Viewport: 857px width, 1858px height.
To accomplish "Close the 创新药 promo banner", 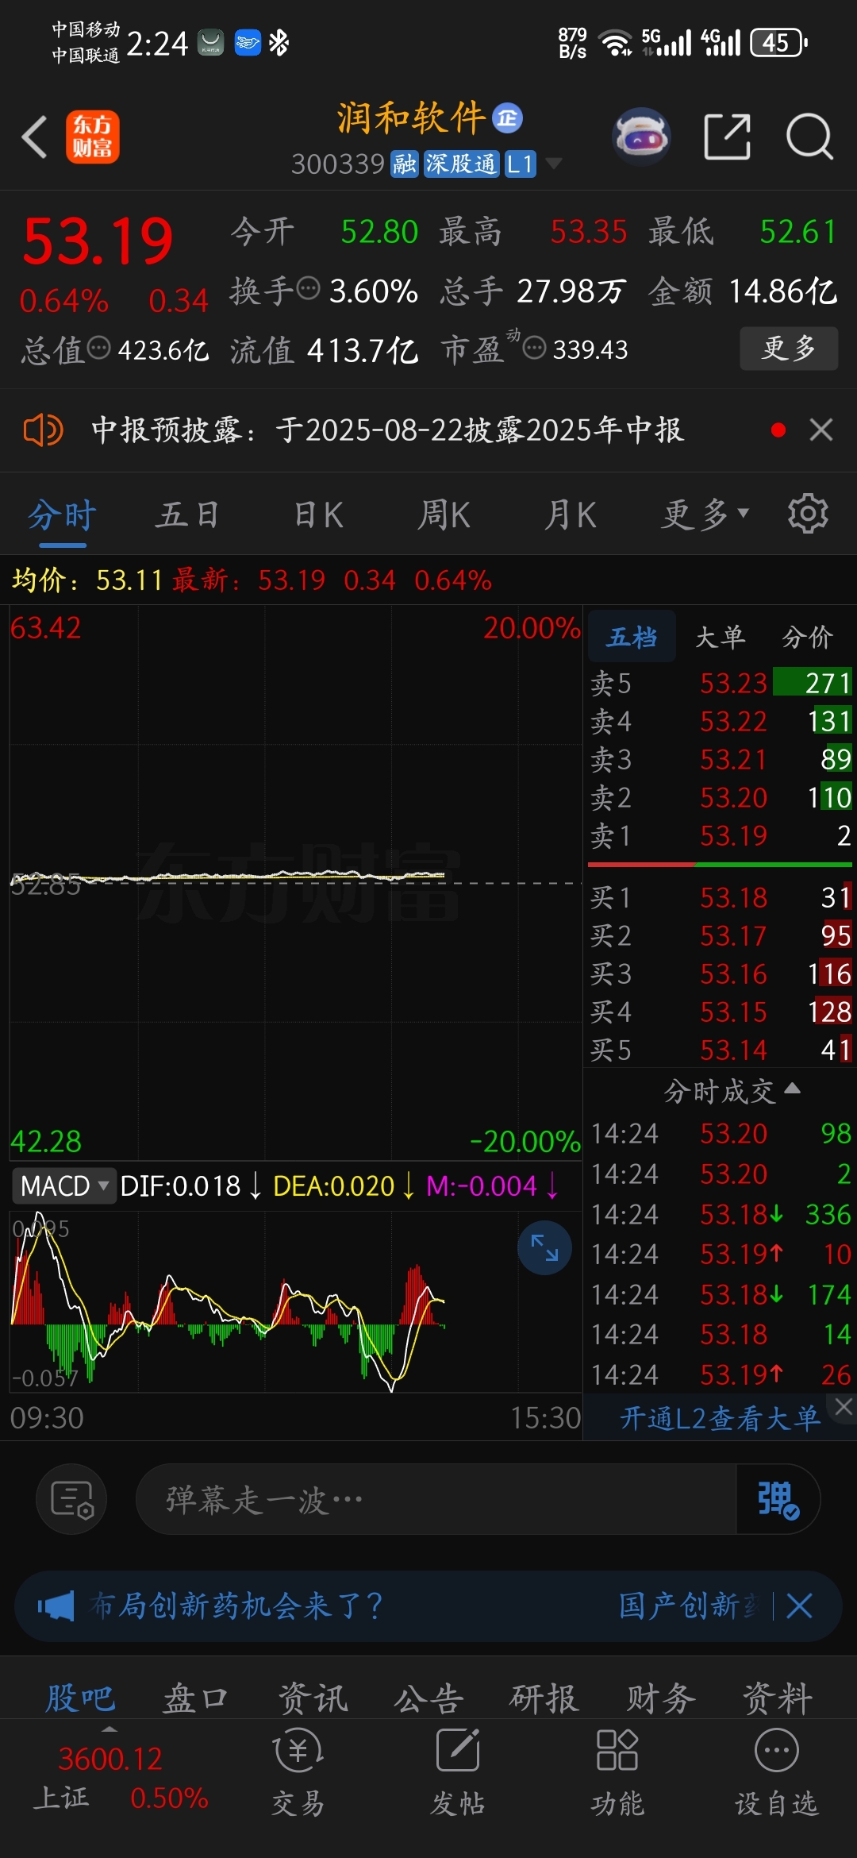I will pyautogui.click(x=799, y=1606).
